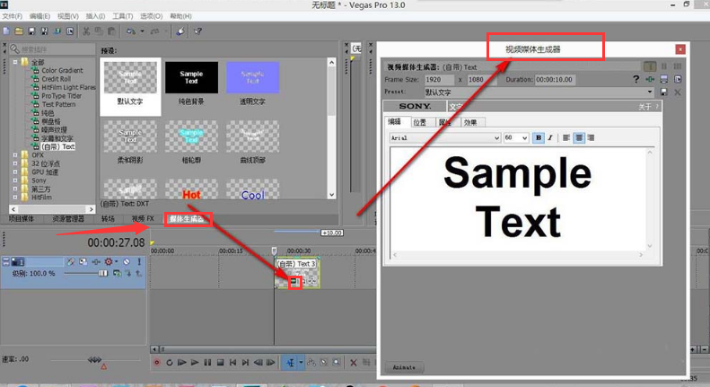Select ProType Titler generator
The height and width of the screenshot is (387, 710).
click(x=62, y=96)
